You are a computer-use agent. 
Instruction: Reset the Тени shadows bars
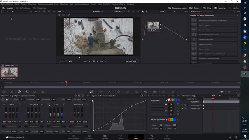tap(20, 105)
